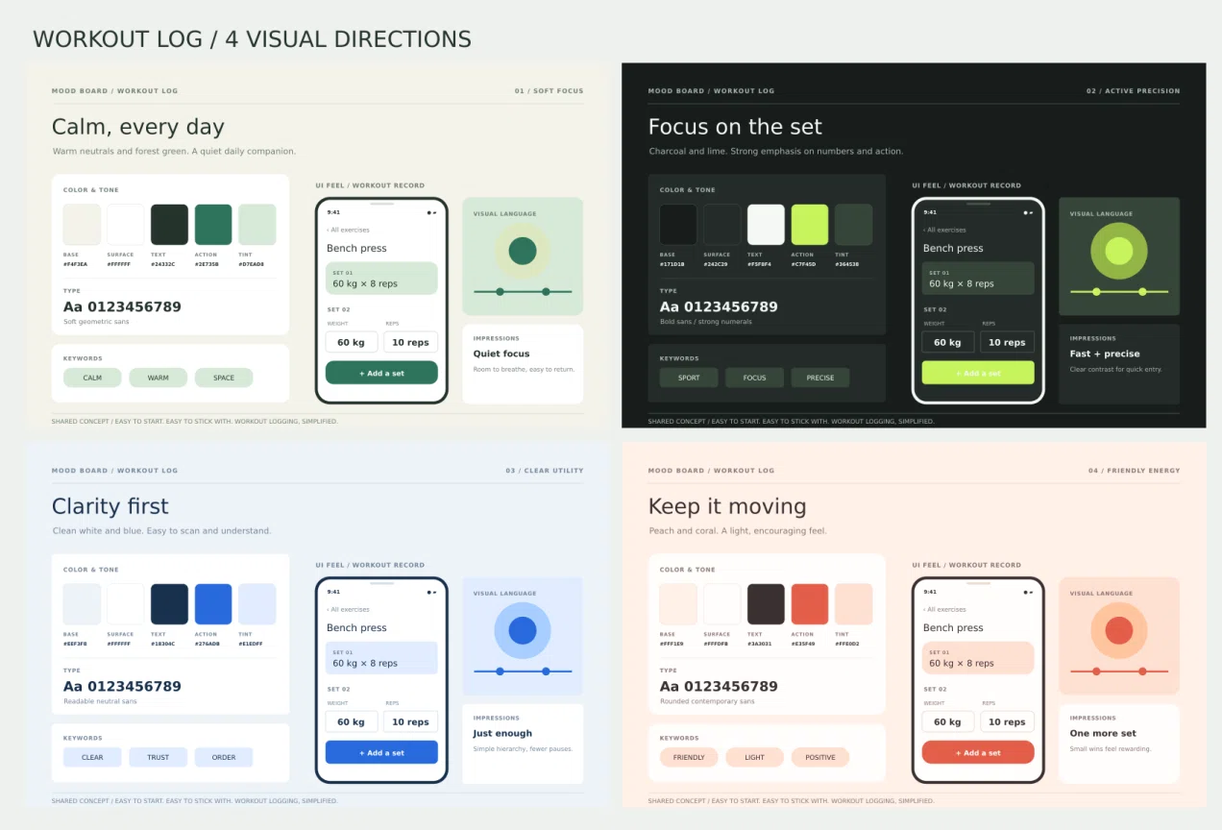The image size is (1222, 830).
Task: Click the '10 reps' field in Calm phone
Action: point(411,342)
